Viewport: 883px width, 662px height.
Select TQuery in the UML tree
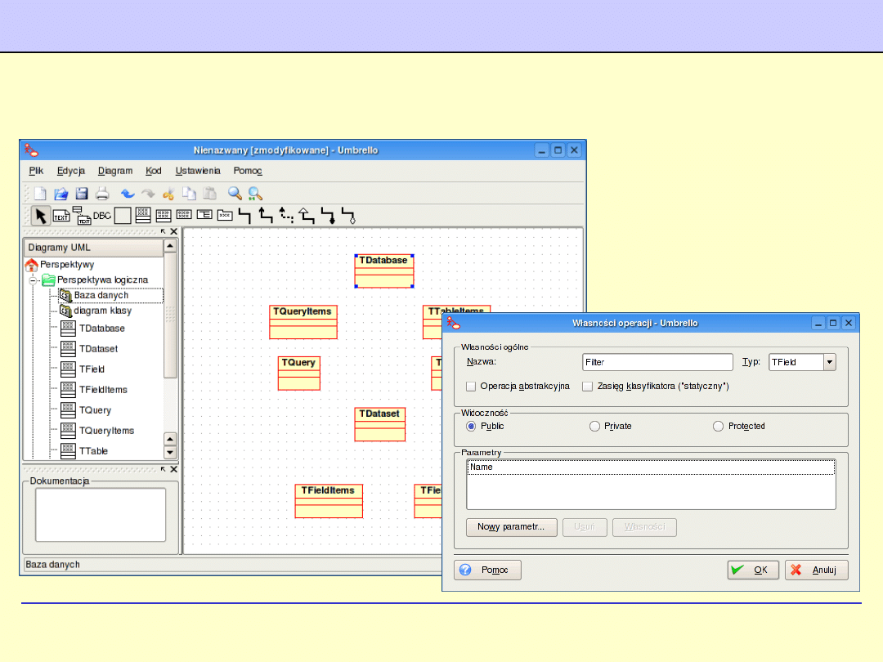pos(95,410)
